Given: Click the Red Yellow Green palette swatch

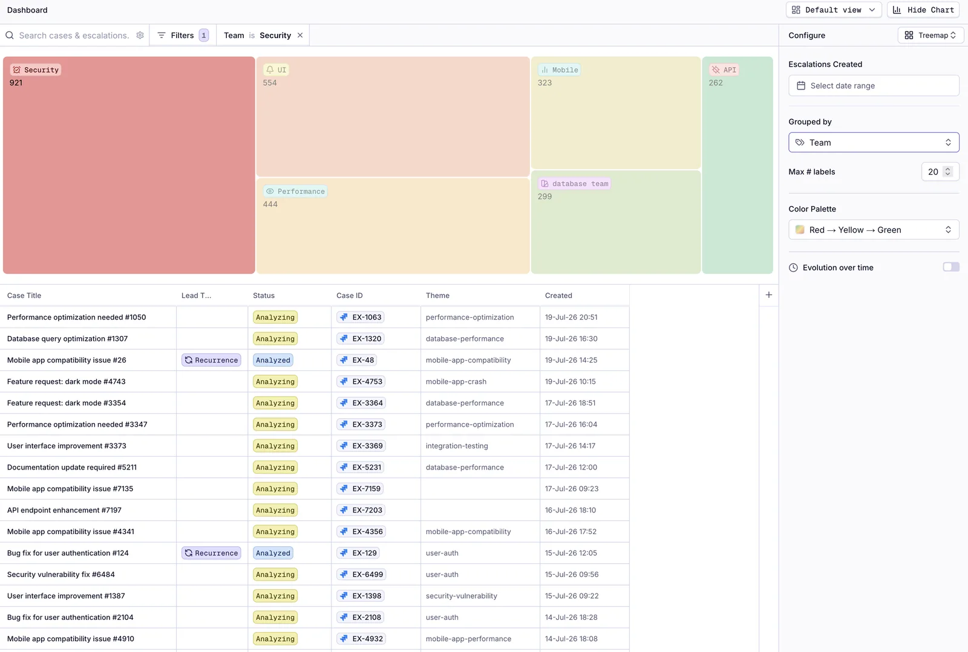Looking at the screenshot, I should 800,230.
